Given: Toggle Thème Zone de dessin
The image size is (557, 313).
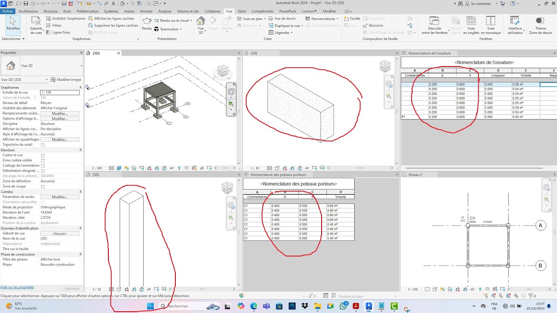Looking at the screenshot, I should coord(540,25).
